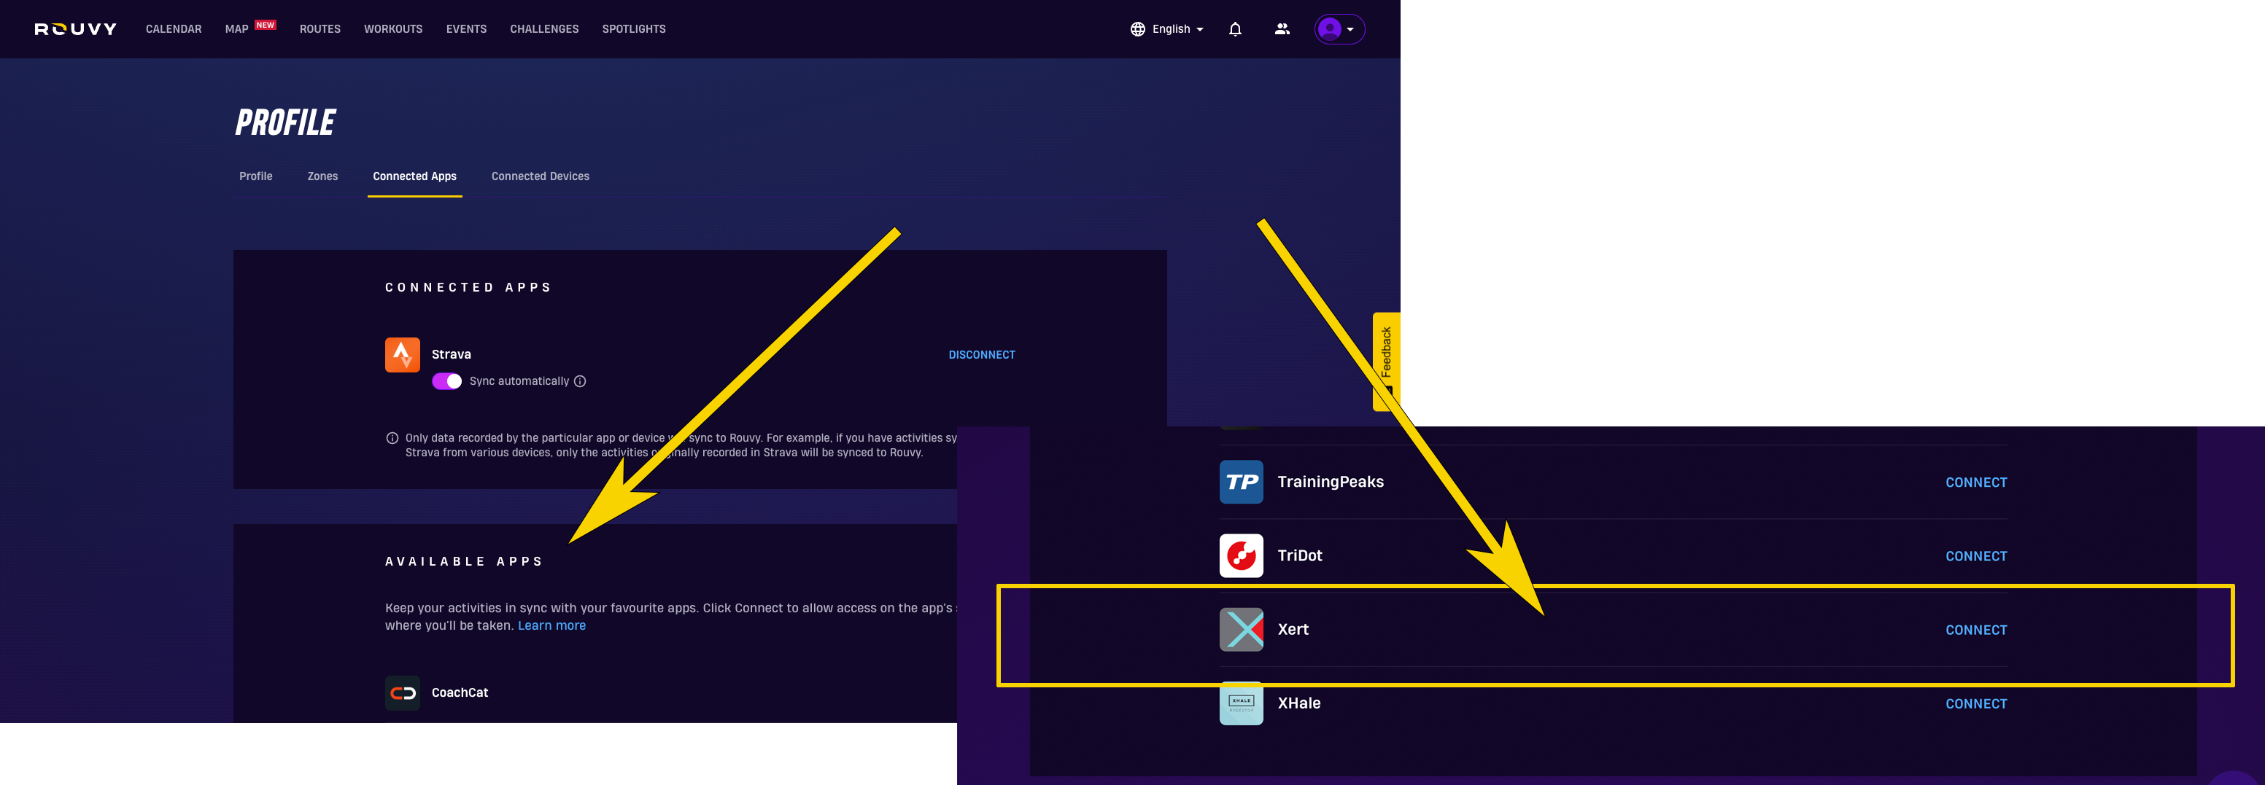Viewport: 2265px width, 785px height.
Task: Open Challenges in the top navigation
Action: 544,29
